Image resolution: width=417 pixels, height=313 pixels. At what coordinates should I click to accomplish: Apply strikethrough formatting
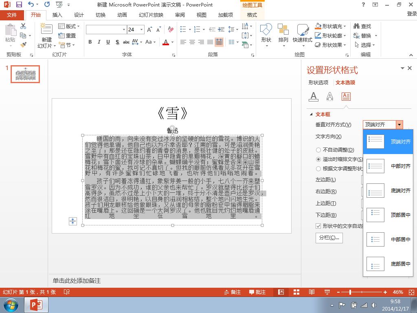pyautogui.click(x=126, y=42)
